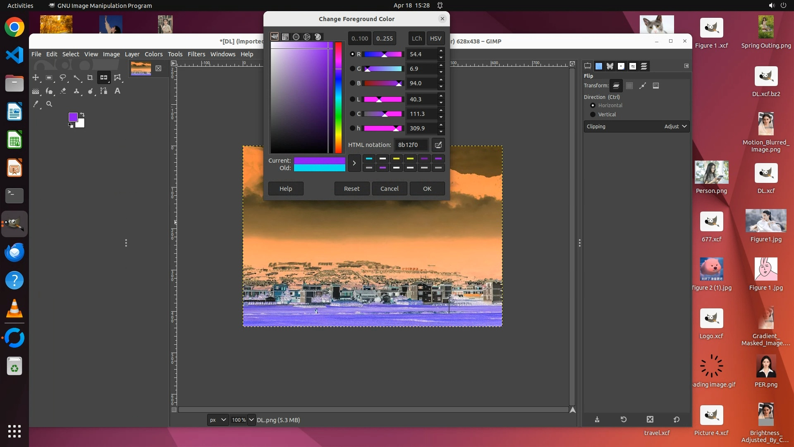The width and height of the screenshot is (794, 447).
Task: Select the Color Picker eyedropper tool
Action: tap(36, 104)
